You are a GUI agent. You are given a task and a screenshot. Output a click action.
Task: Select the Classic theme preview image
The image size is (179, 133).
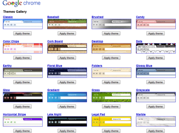(23, 24)
